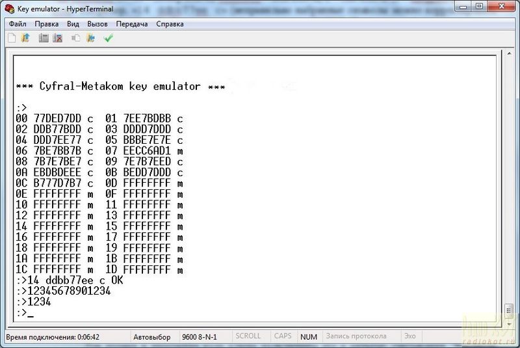The image size is (520, 348).
Task: Click the vertical scrollbar down arrow
Action: pos(509,324)
